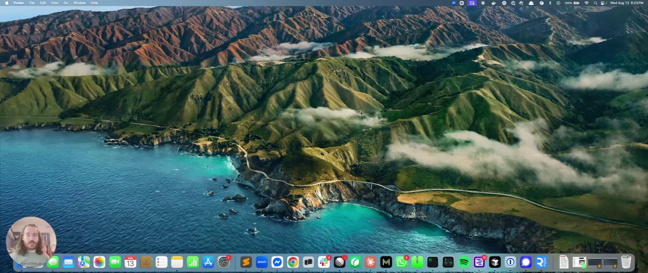
Task: Open the Bluetooth status menu
Action: pyautogui.click(x=550, y=3)
